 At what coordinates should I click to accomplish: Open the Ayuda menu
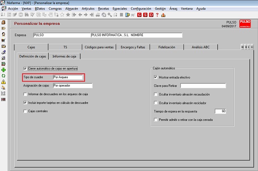pos(201,9)
